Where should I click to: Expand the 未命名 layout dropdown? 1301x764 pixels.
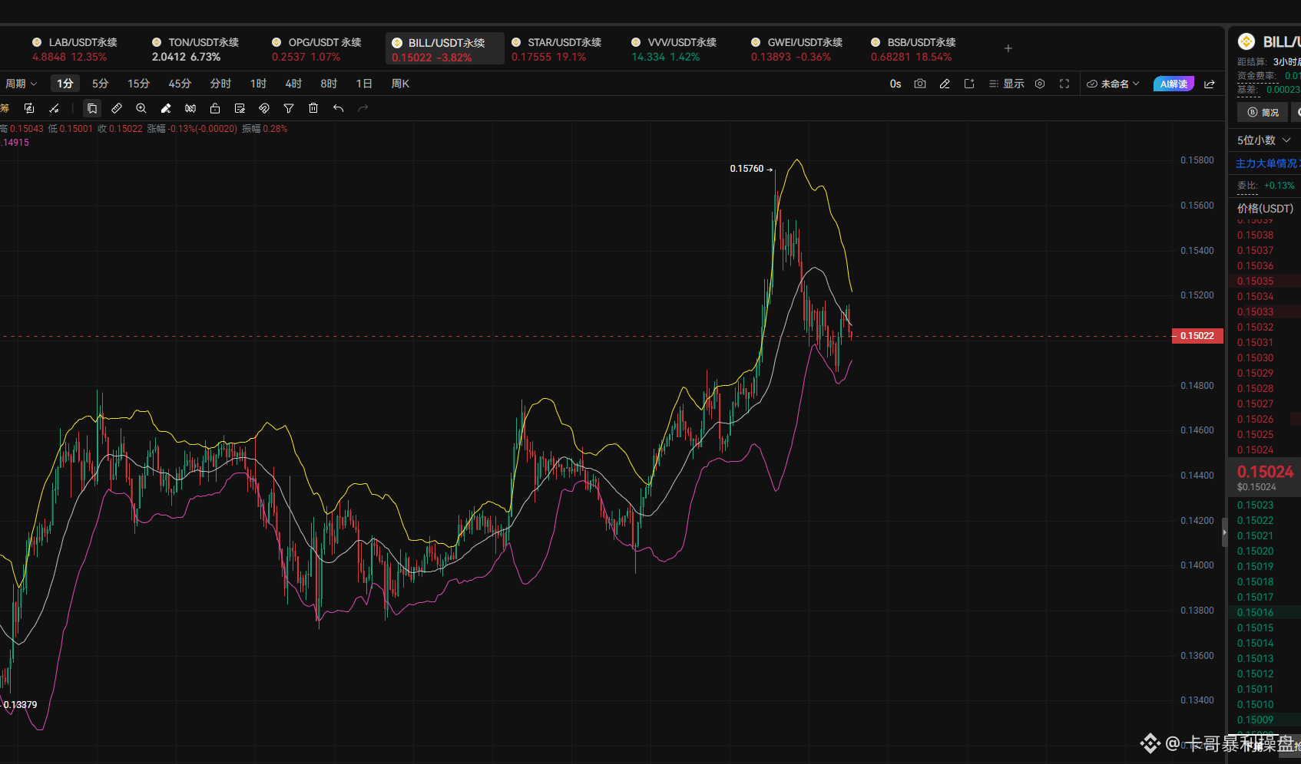[x=1113, y=84]
